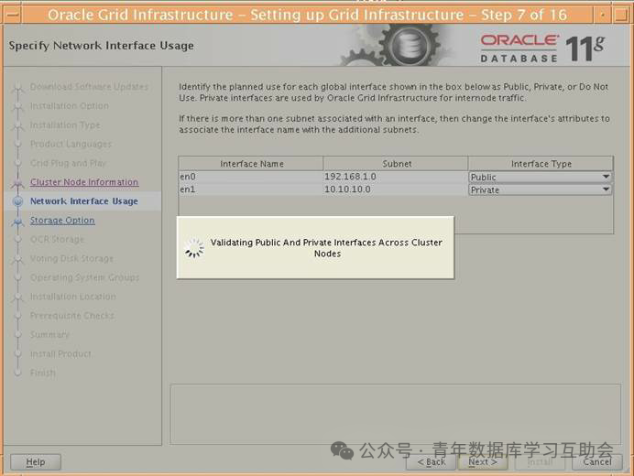Click the Install Product step
Image resolution: width=634 pixels, height=476 pixels.
60,354
